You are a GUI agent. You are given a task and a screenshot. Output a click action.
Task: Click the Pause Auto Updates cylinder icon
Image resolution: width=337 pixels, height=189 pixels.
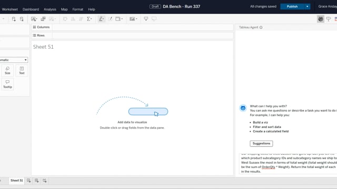click(22, 19)
